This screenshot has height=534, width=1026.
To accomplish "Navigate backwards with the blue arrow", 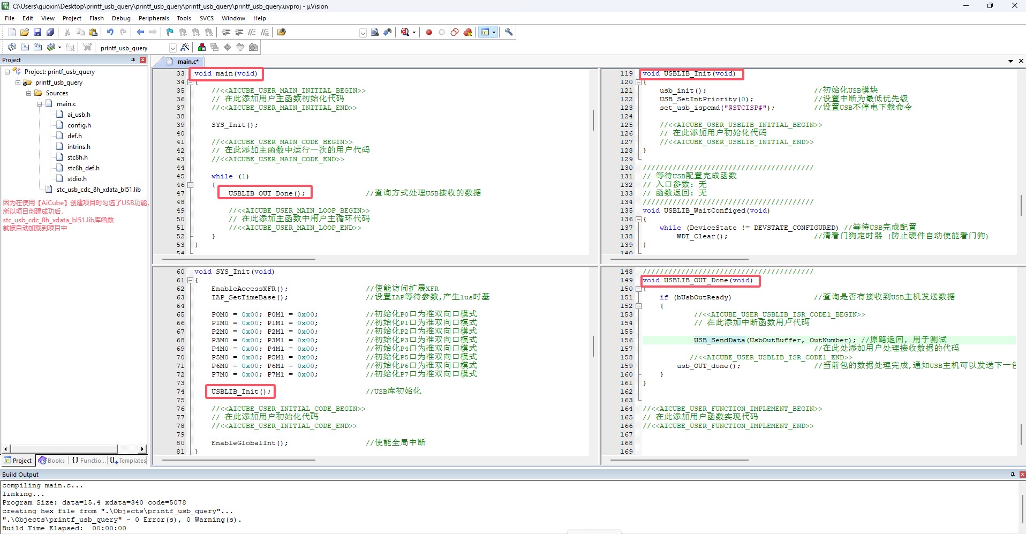I will tap(140, 32).
